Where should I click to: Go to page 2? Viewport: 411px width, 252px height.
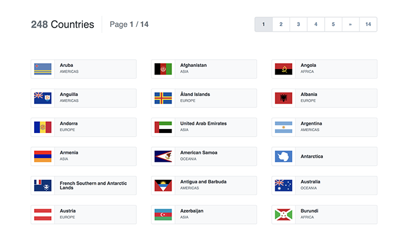pos(281,24)
